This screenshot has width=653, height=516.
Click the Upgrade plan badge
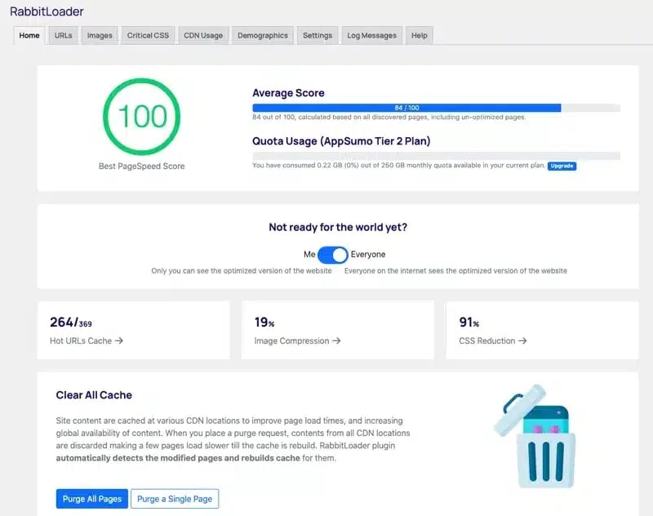[x=562, y=166]
